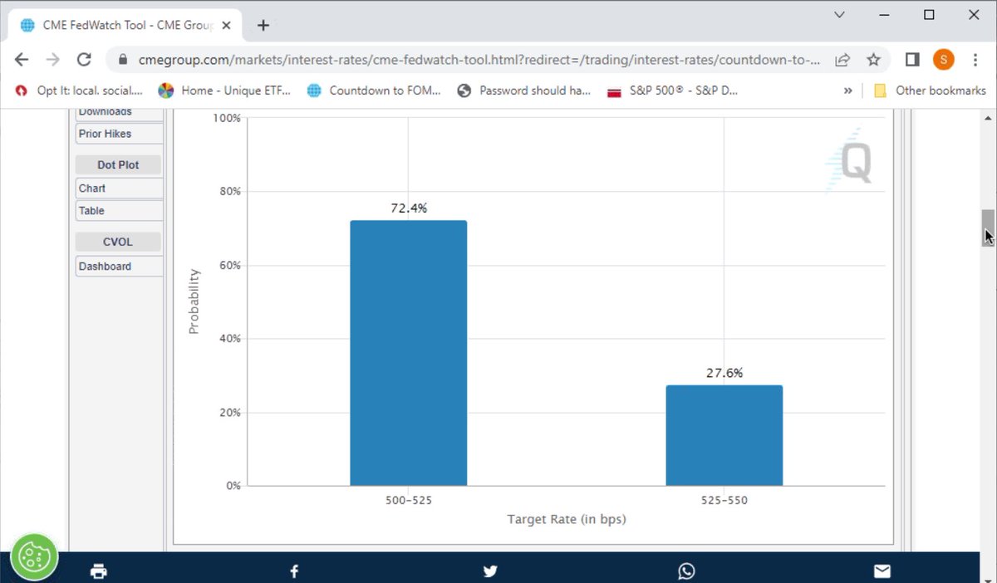Open the 'Home - Unique ETF' bookmark
The width and height of the screenshot is (997, 583).
(x=224, y=91)
